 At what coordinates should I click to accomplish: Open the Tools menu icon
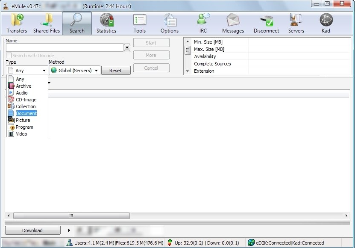tap(139, 24)
